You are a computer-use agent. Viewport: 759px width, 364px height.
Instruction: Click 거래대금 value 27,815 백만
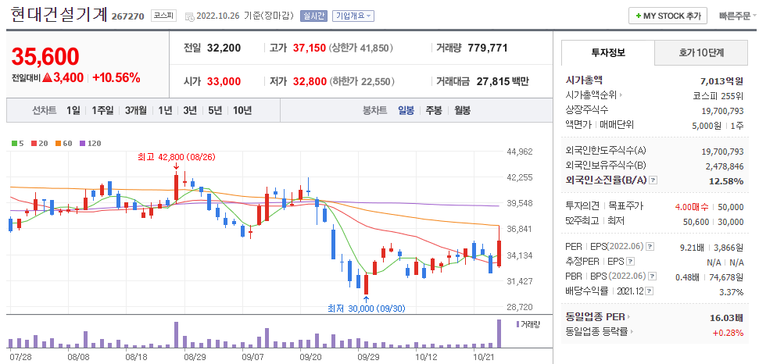[x=503, y=82]
